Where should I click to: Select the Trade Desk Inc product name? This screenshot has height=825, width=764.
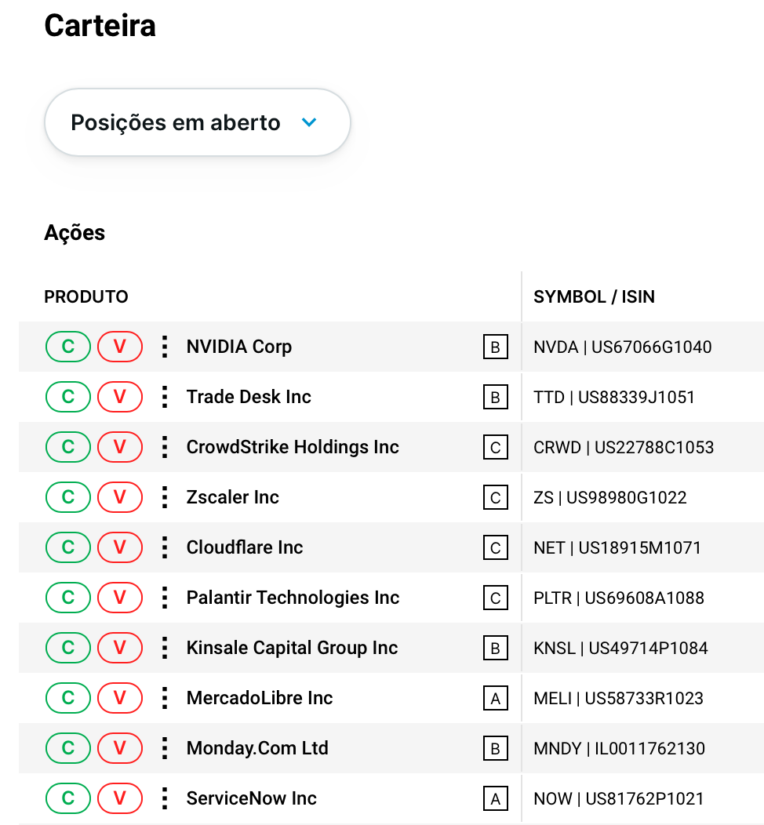click(249, 397)
